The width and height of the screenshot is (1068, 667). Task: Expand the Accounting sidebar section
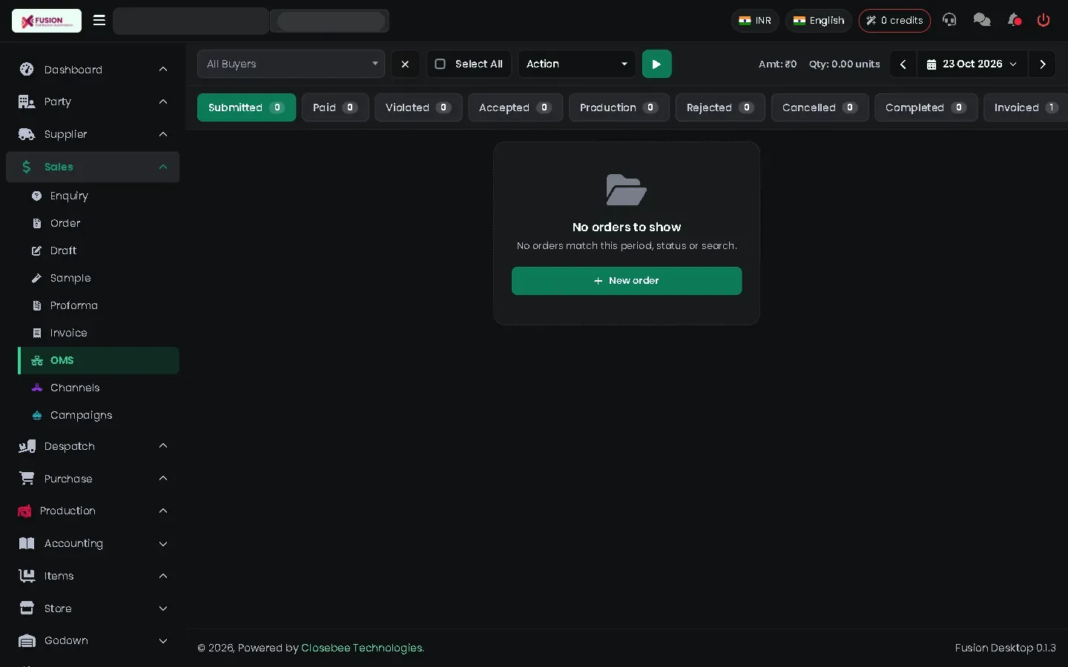(93, 543)
